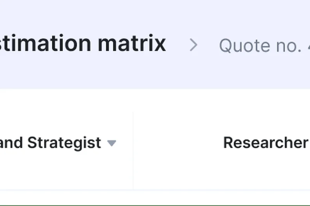Viewport: 310px width, 206px height.
Task: Select the word matrix in the page title
Action: click(x=132, y=44)
